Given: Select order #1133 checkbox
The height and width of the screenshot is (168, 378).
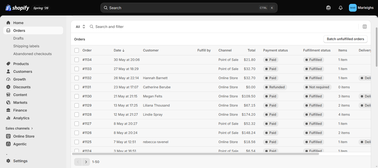Looking at the screenshot, I should pyautogui.click(x=77, y=69).
